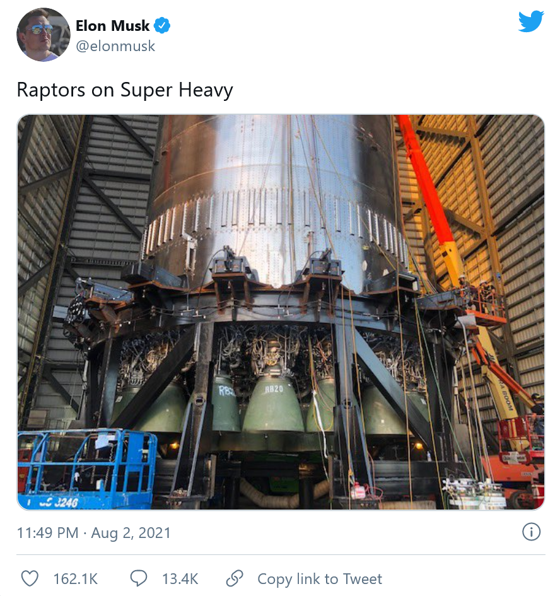Click the Aug 2, 2021 date
Image resolution: width=560 pixels, height=596 pixels.
tap(131, 532)
